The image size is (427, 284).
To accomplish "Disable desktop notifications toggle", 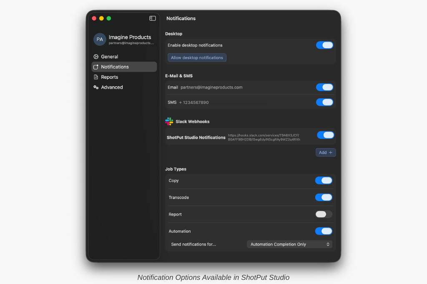I will (324, 45).
